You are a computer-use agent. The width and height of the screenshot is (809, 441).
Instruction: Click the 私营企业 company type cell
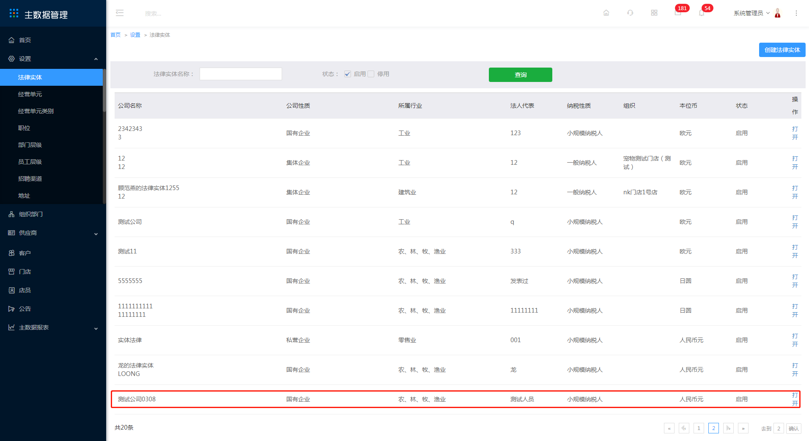pyautogui.click(x=298, y=340)
